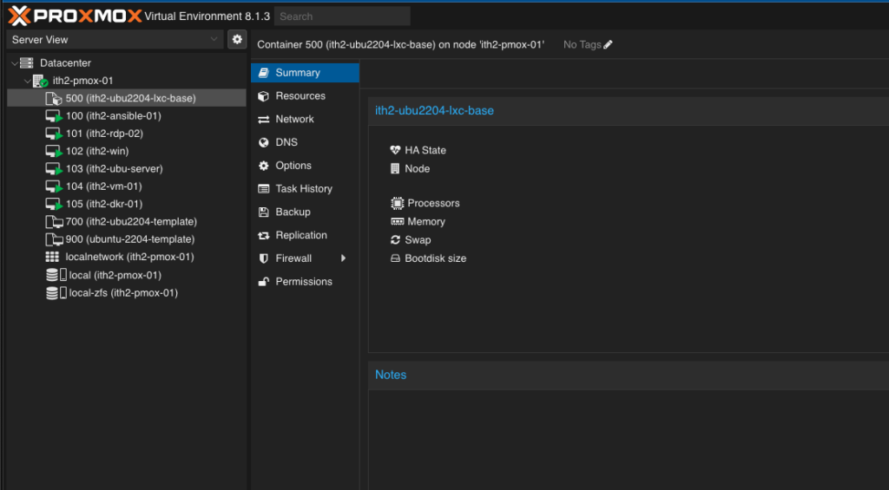Click the Datacenter label

pyautogui.click(x=65, y=63)
